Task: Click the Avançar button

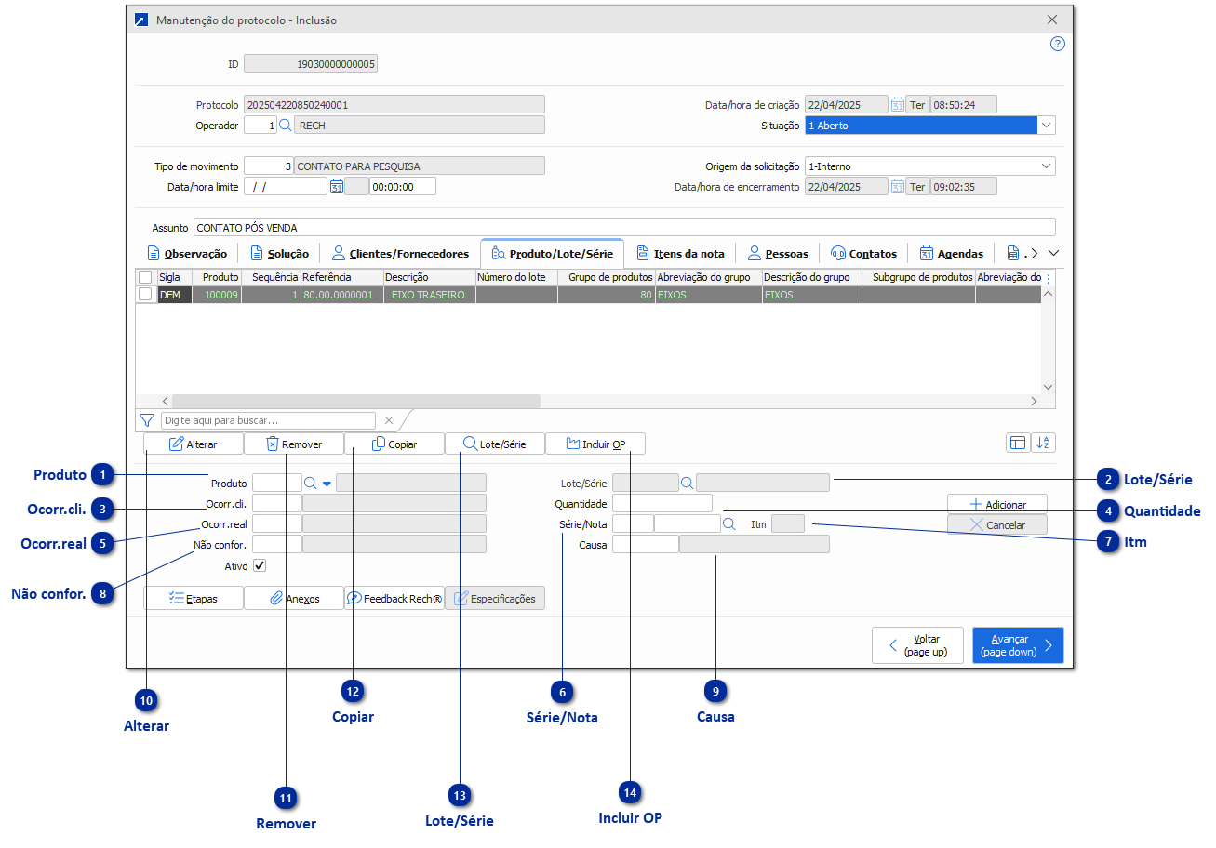Action: (x=1017, y=645)
